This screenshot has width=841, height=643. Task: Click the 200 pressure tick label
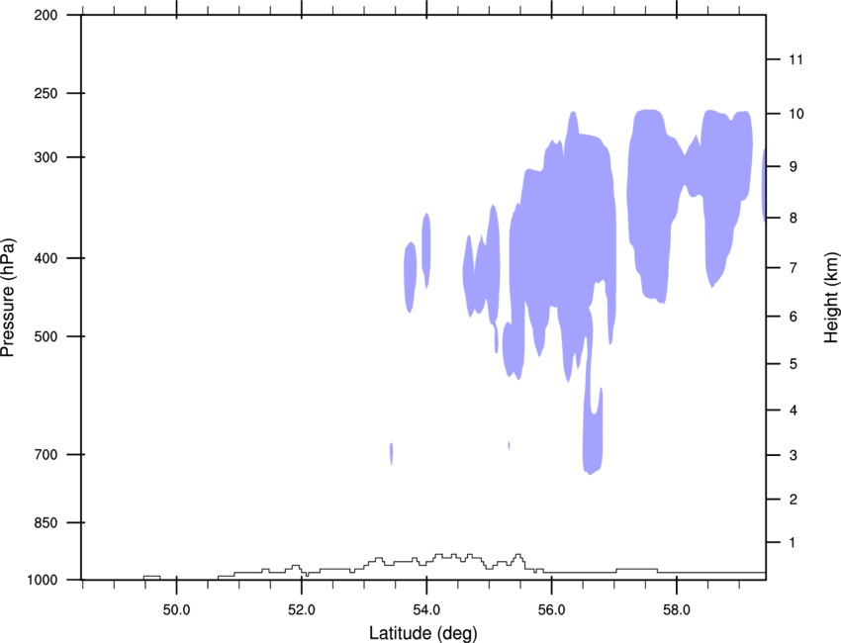click(x=46, y=15)
